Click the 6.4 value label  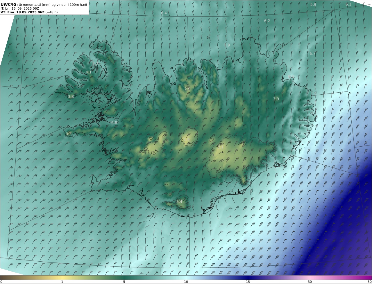pos(164,13)
